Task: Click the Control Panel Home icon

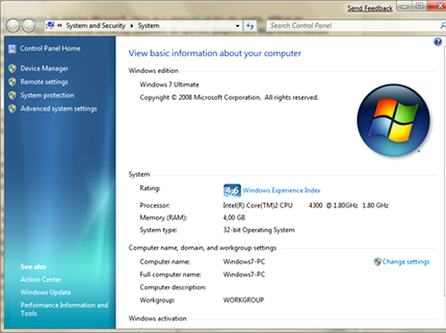Action: coord(12,49)
